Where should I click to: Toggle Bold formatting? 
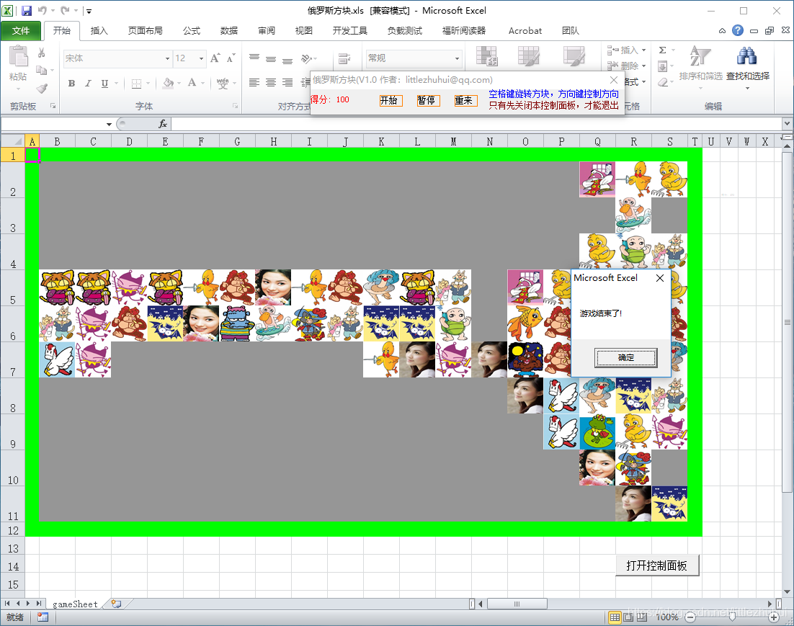coord(71,84)
